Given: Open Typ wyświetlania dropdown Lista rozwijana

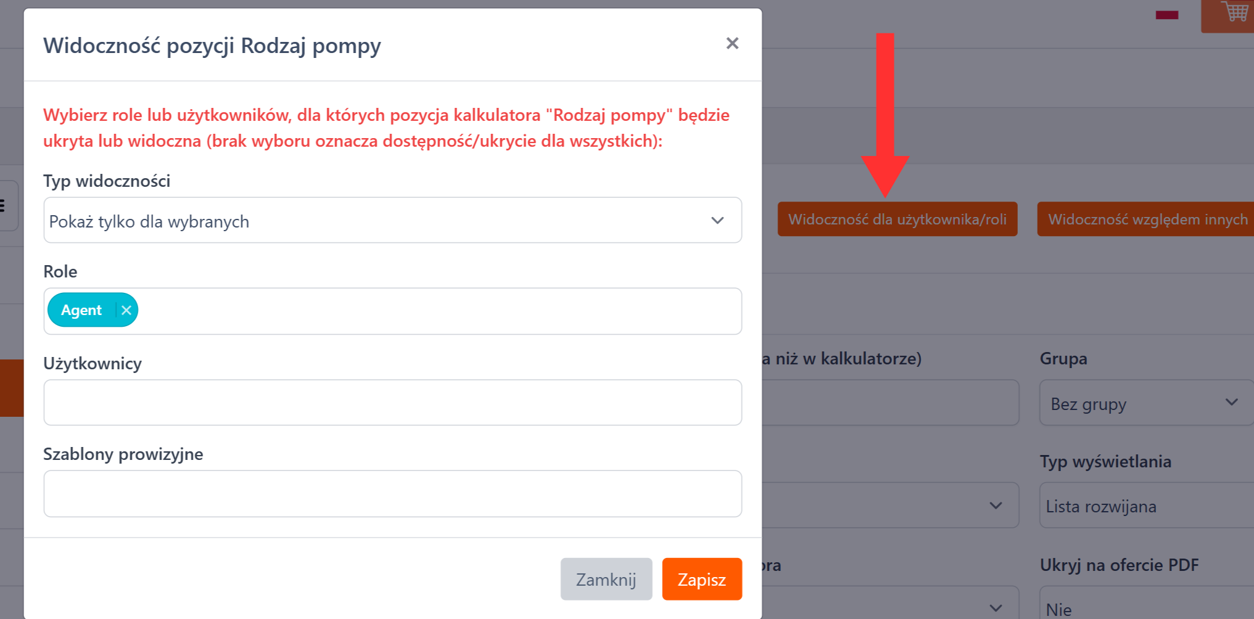Looking at the screenshot, I should point(1146,506).
